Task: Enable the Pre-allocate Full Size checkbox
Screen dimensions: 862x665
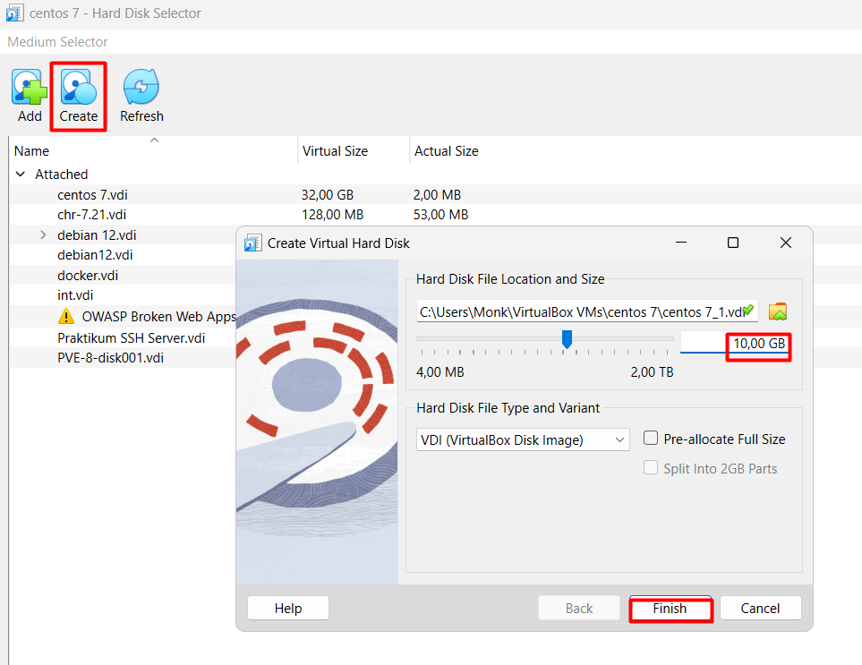Action: [x=651, y=439]
